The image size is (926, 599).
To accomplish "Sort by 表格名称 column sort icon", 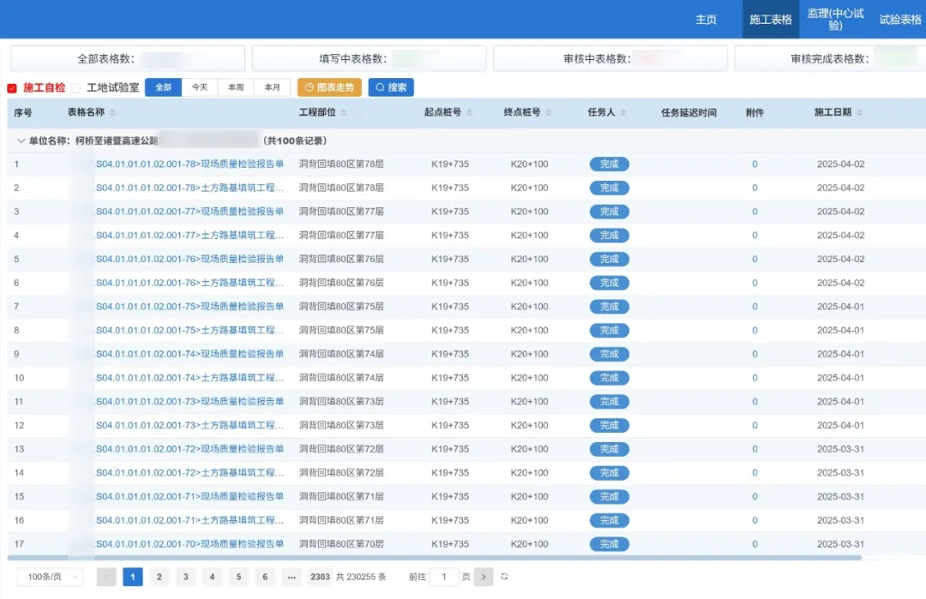I will point(112,112).
